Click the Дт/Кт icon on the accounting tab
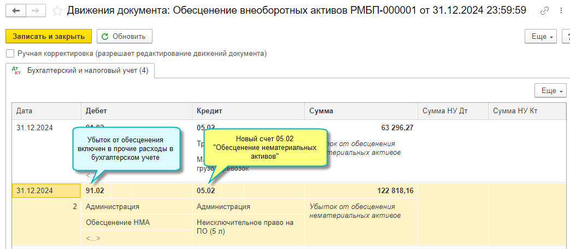This screenshot has width=570, height=249. (x=16, y=71)
